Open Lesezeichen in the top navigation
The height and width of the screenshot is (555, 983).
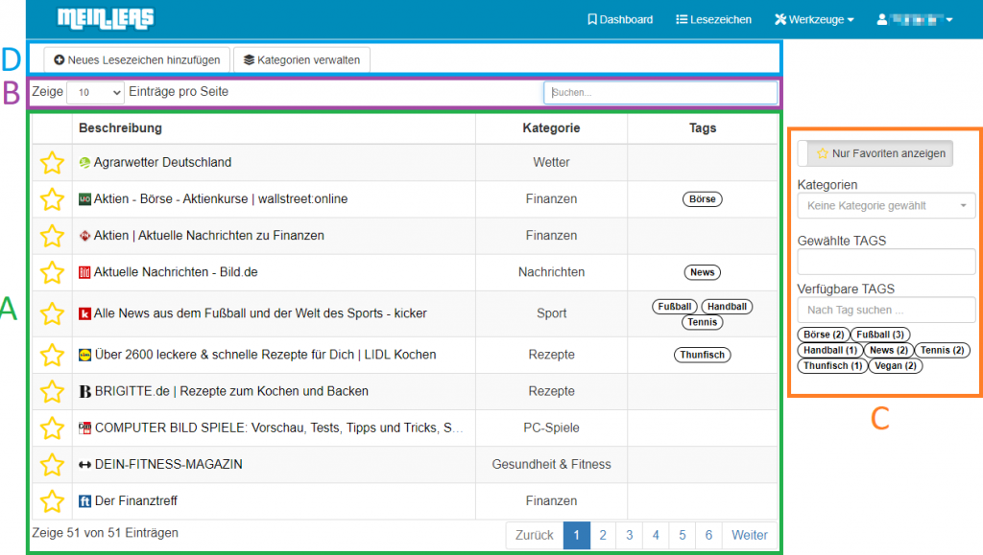[714, 19]
